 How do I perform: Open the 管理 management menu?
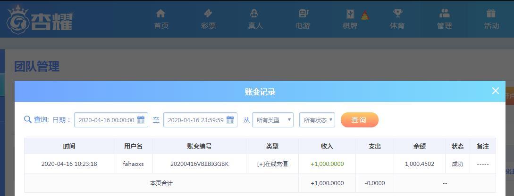click(445, 25)
